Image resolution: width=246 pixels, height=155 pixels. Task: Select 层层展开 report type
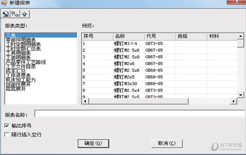16,89
